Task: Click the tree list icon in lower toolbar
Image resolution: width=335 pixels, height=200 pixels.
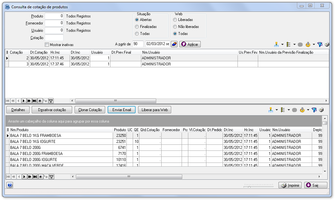Action: click(283, 110)
